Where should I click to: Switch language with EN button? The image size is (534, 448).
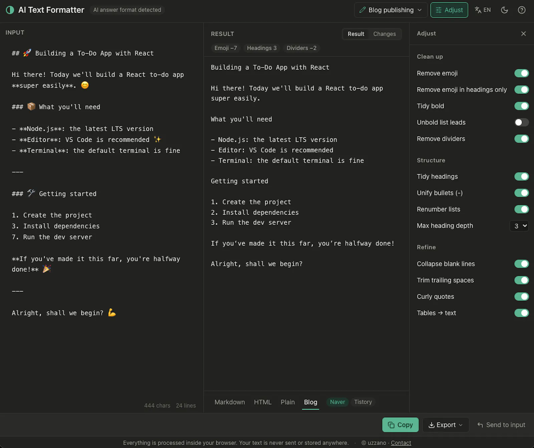point(483,10)
